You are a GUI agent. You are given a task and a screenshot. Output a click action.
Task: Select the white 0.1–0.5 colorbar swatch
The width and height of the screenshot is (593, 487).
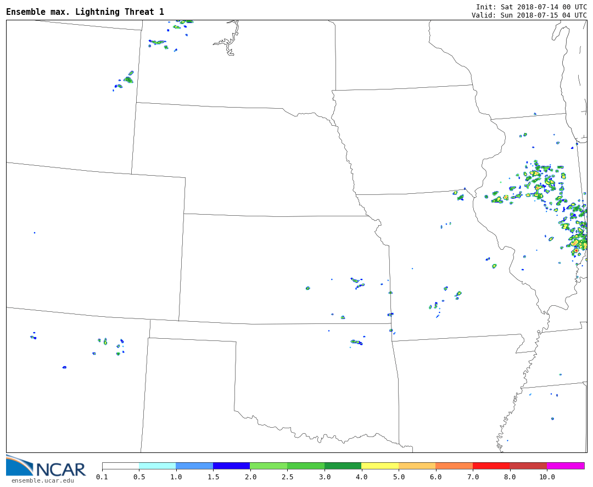pyautogui.click(x=120, y=466)
